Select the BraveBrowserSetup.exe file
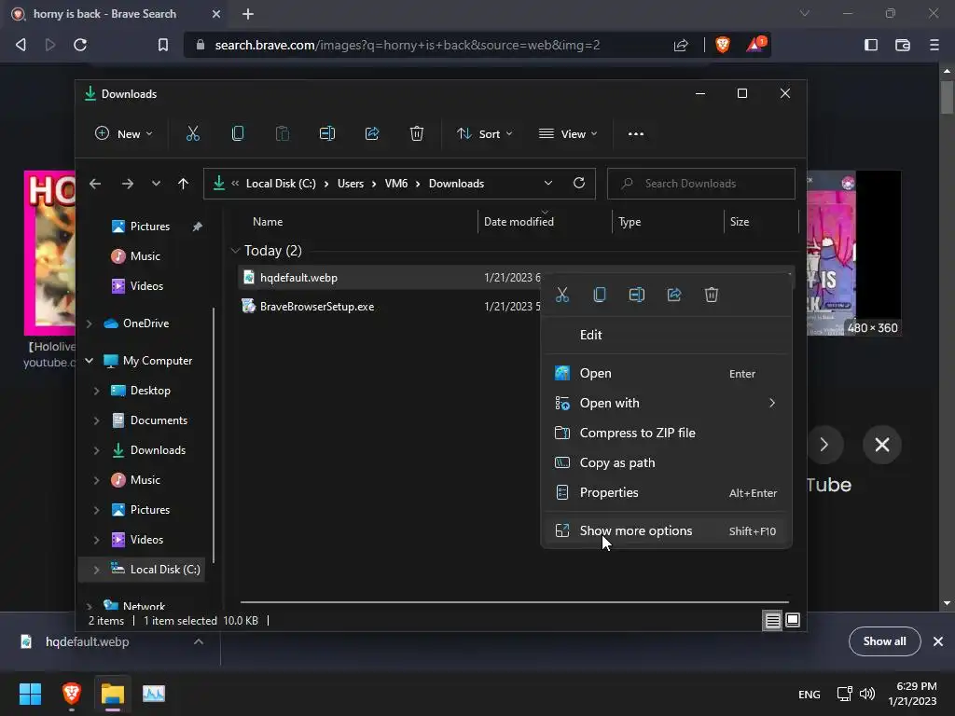955x716 pixels. tap(317, 307)
